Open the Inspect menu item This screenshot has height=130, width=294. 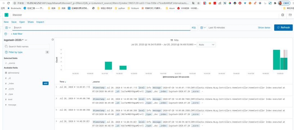(40, 22)
